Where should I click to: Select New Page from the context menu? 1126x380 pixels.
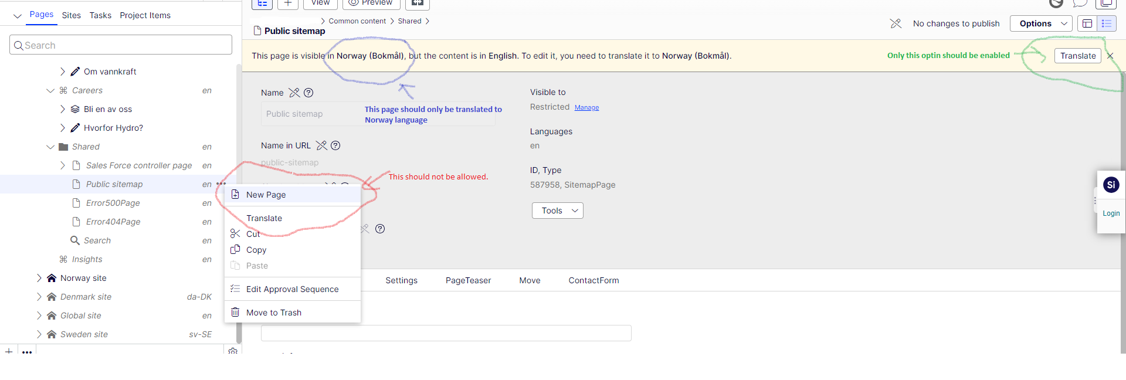(x=266, y=195)
